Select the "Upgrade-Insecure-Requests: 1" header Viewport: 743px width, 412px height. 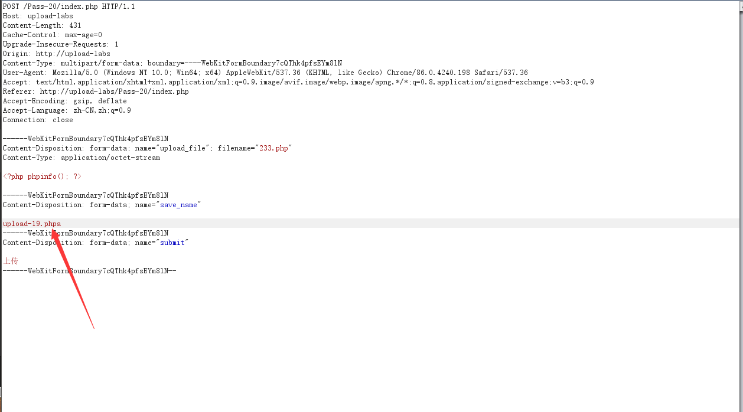click(x=60, y=44)
